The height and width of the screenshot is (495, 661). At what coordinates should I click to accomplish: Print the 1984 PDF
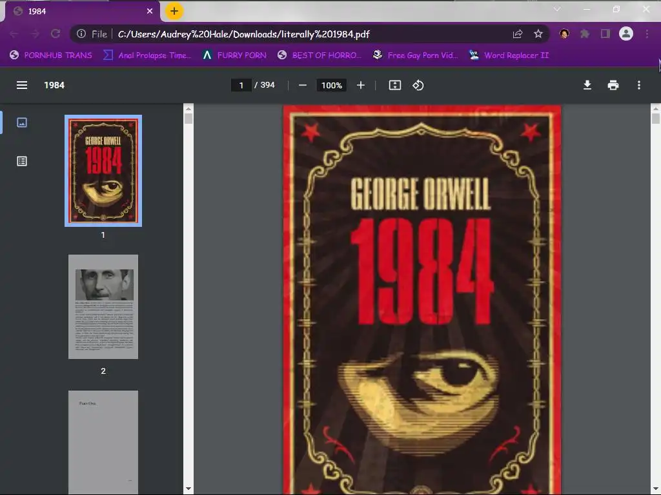click(613, 86)
